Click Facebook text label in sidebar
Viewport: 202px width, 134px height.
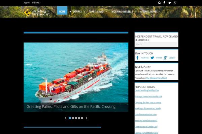pos(144,58)
